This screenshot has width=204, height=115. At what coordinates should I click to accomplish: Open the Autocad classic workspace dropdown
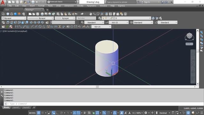pyautogui.click(x=62, y=2)
